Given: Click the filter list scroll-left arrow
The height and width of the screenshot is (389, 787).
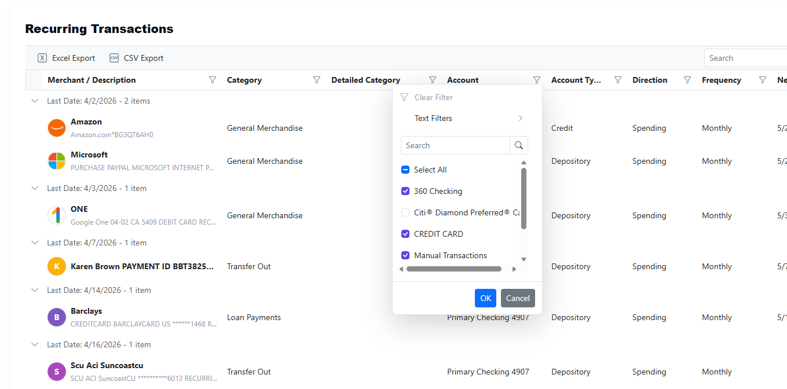Looking at the screenshot, I should point(402,269).
